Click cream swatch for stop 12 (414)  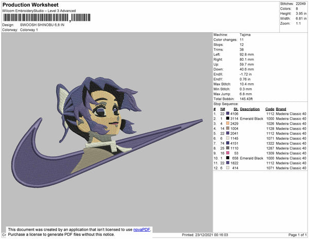[x=228, y=168]
